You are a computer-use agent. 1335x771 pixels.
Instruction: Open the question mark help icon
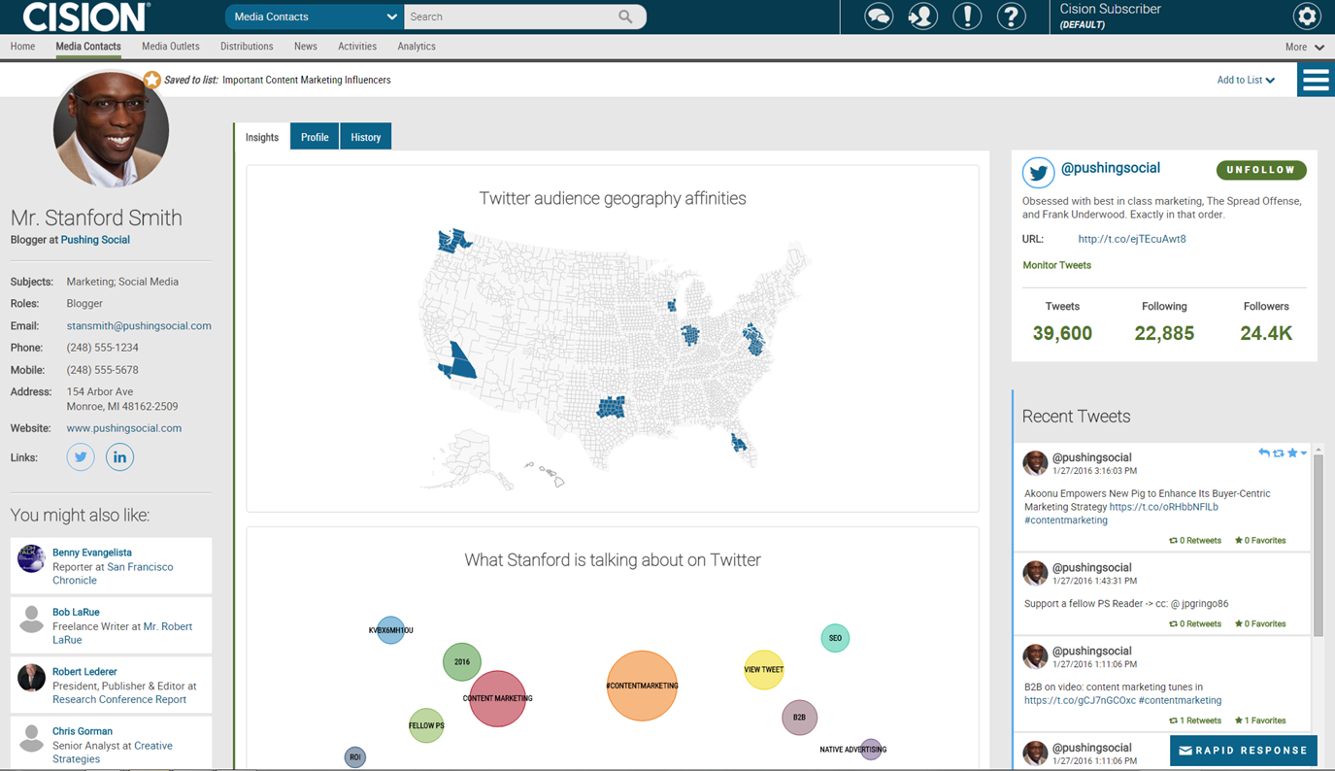tap(1011, 17)
